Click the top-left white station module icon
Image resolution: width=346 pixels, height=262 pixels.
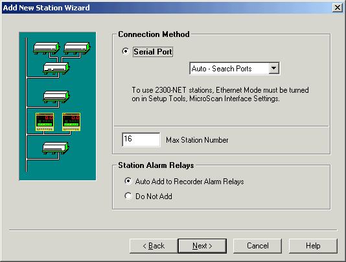point(47,48)
